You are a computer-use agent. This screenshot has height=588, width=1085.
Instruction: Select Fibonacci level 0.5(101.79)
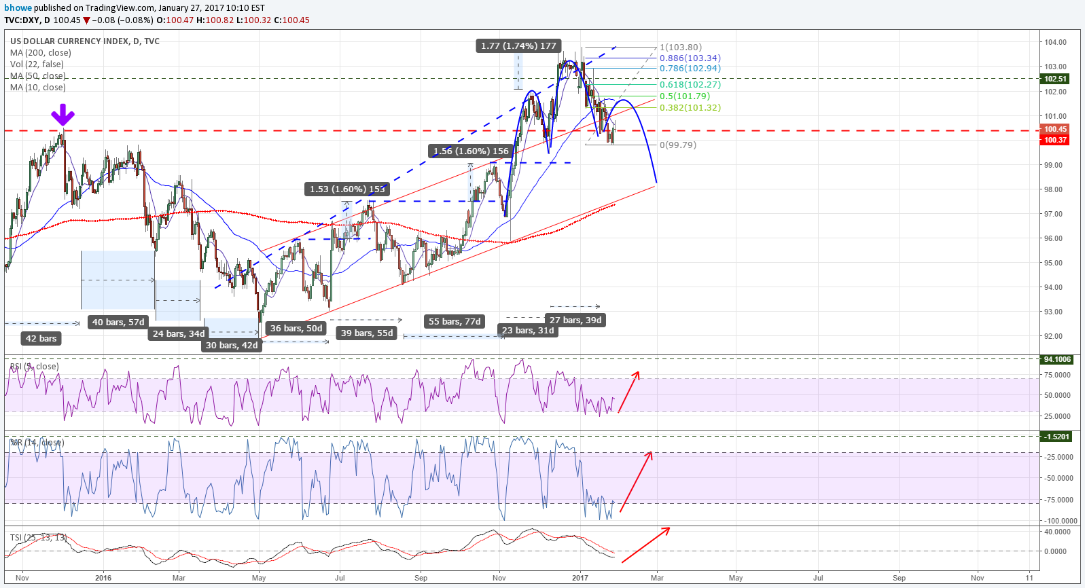[685, 96]
